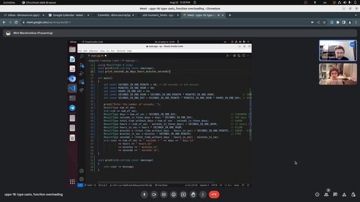The image size is (360, 202).
Task: Click the share page icon in the address bar
Action: click(318, 22)
